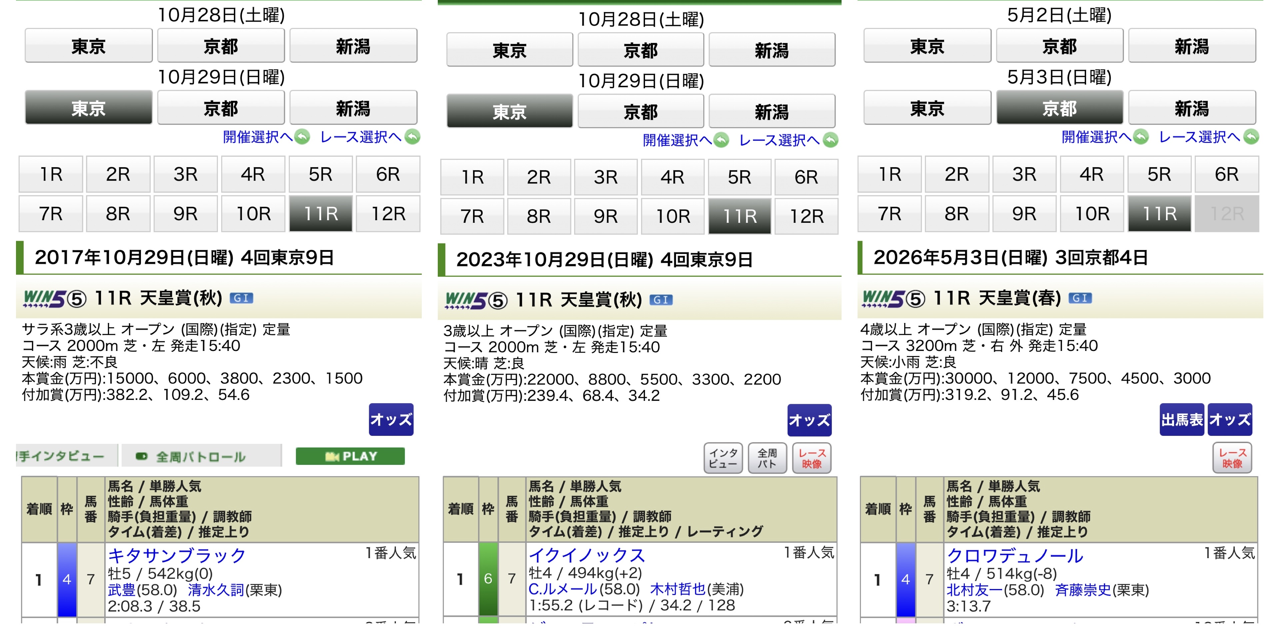Click the green PLAY video button
1278x628 pixels.
(x=350, y=456)
